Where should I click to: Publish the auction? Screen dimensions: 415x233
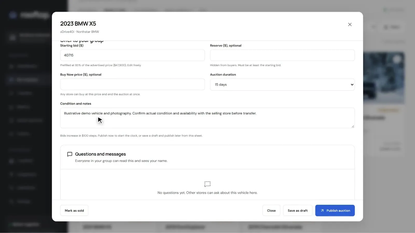click(335, 210)
